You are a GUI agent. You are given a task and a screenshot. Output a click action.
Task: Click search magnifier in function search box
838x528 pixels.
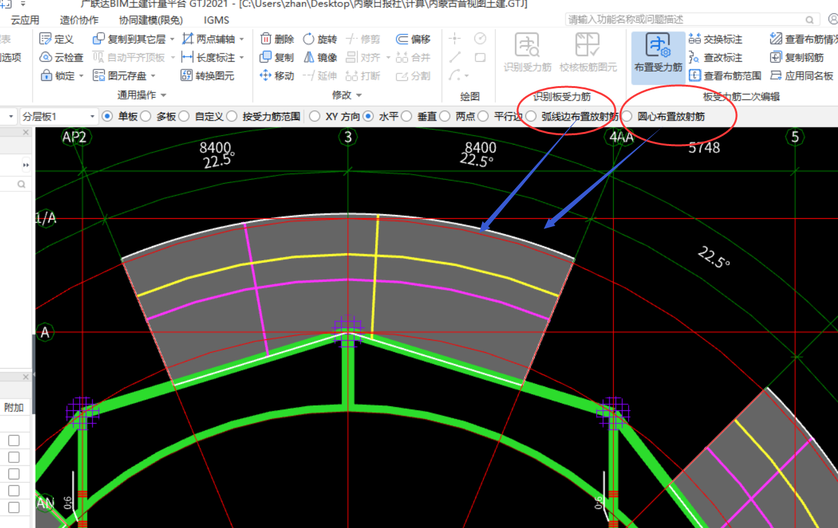pyautogui.click(x=809, y=20)
